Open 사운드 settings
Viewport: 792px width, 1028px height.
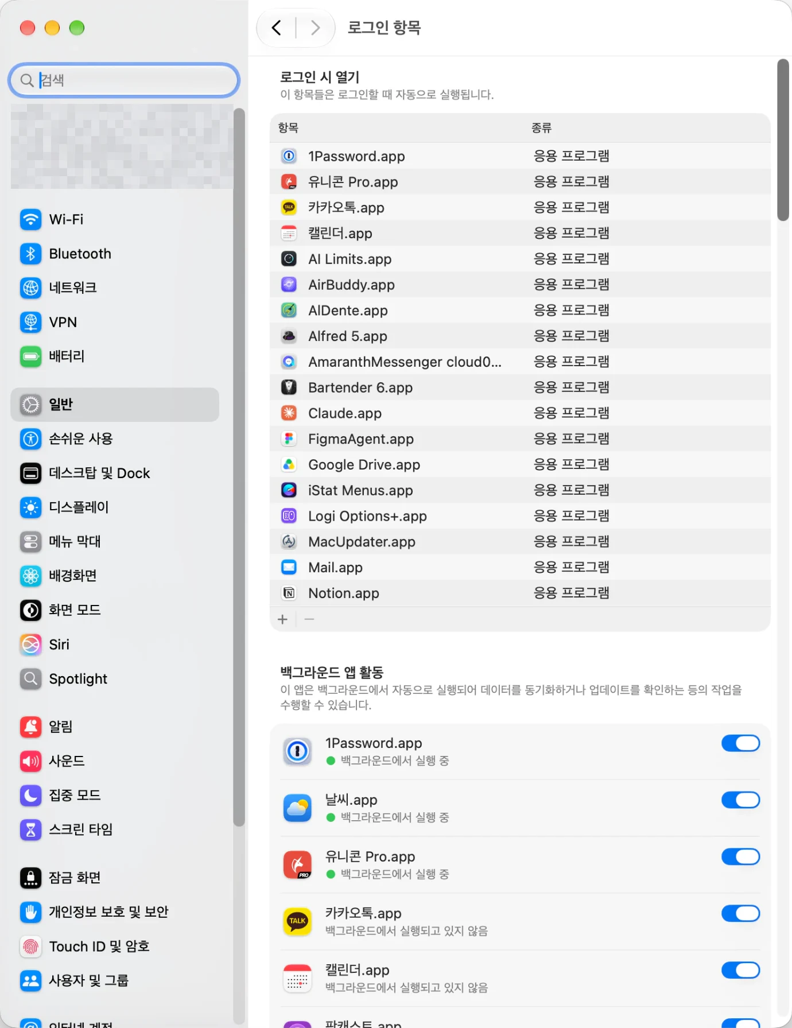click(x=115, y=761)
